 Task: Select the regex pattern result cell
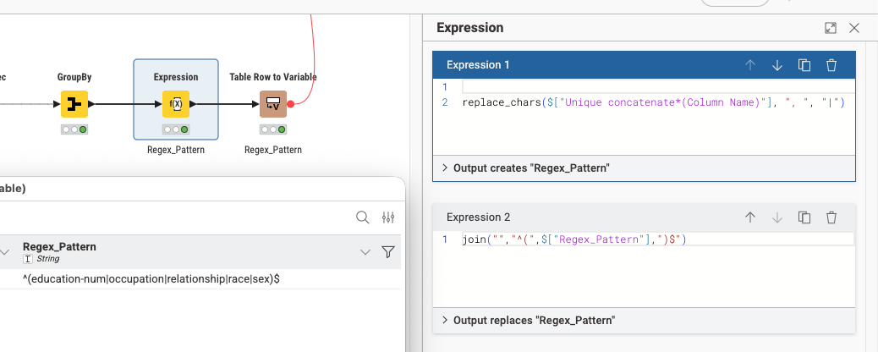click(x=152, y=278)
